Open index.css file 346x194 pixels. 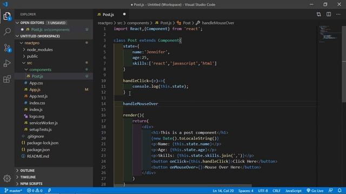[54, 103]
